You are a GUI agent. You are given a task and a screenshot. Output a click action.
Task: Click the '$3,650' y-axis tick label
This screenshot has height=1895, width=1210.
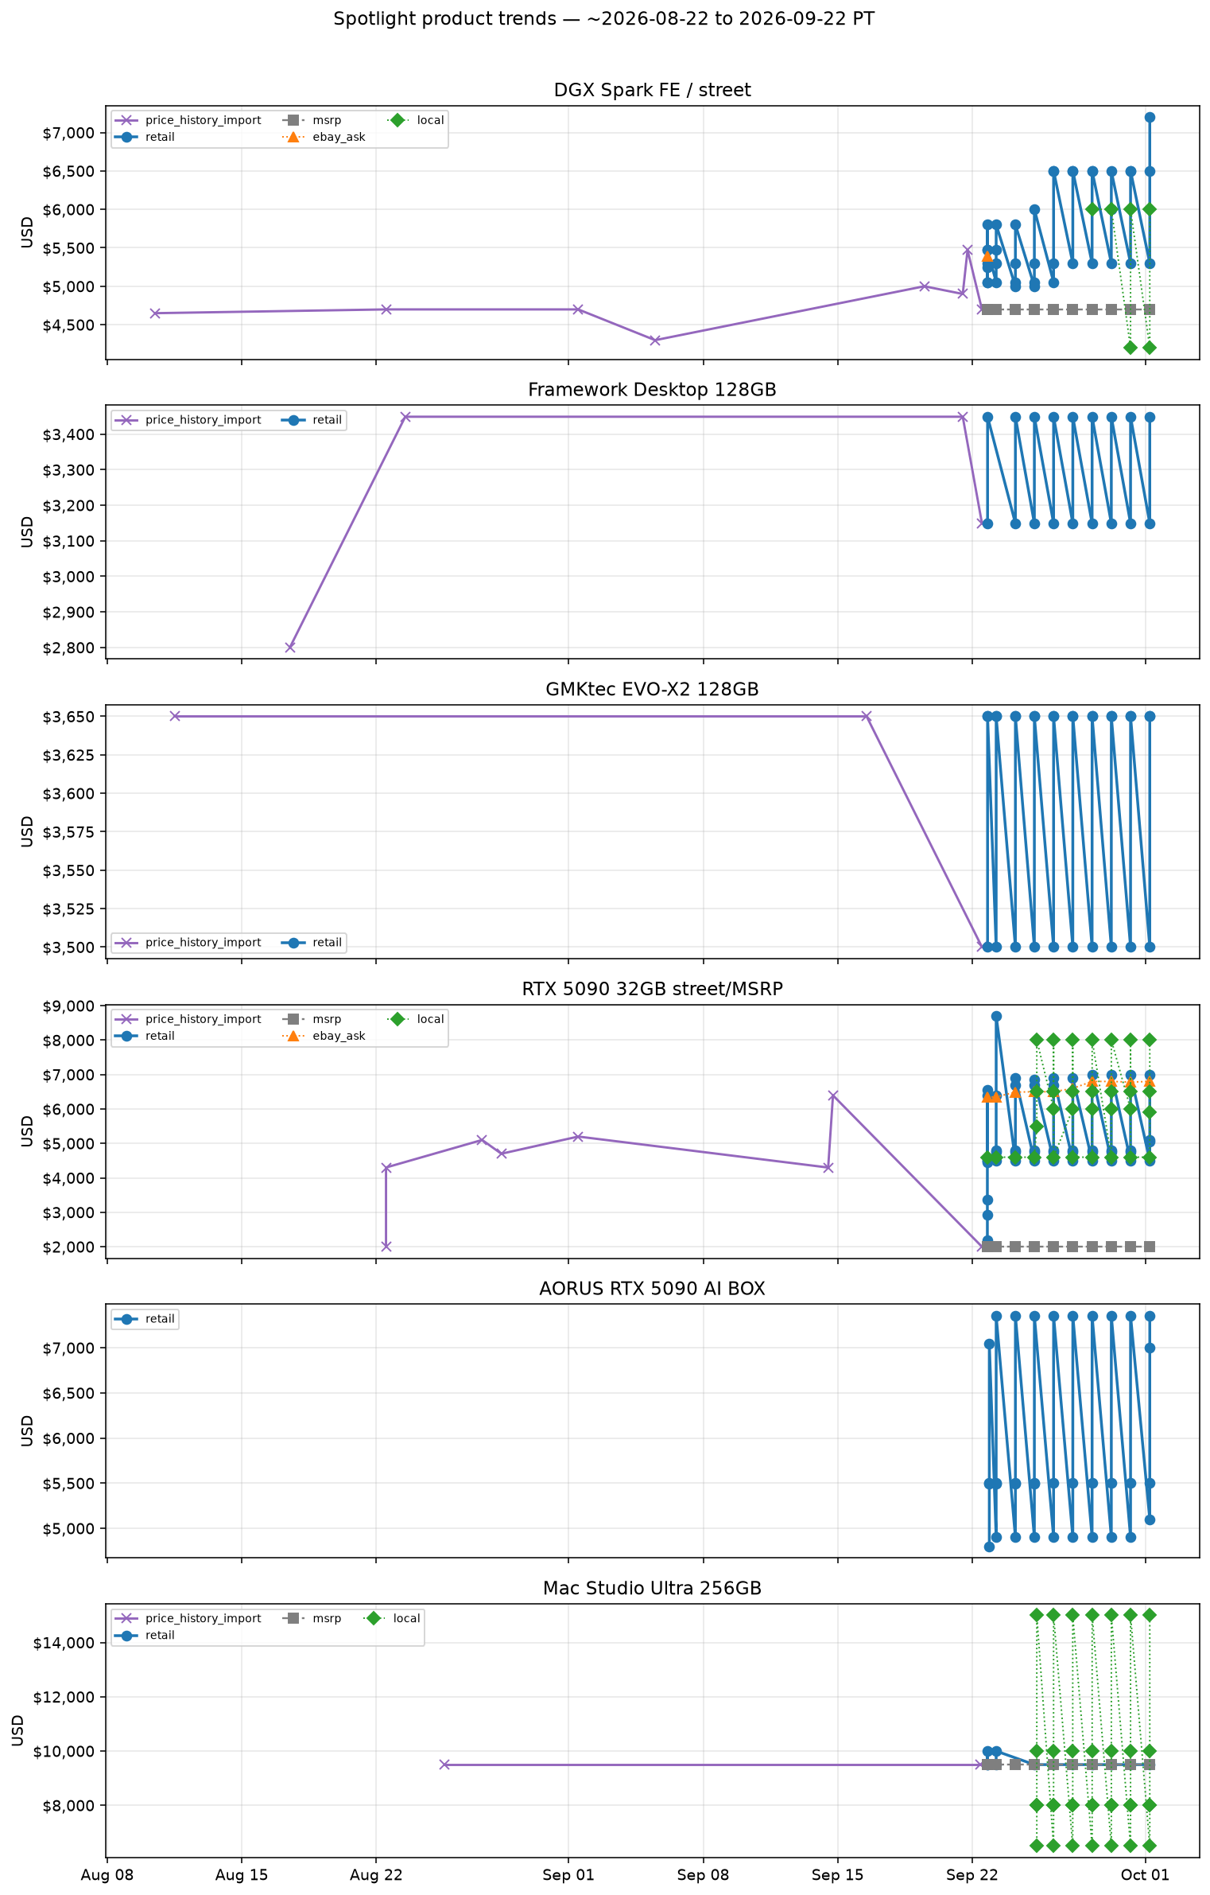pyautogui.click(x=68, y=717)
